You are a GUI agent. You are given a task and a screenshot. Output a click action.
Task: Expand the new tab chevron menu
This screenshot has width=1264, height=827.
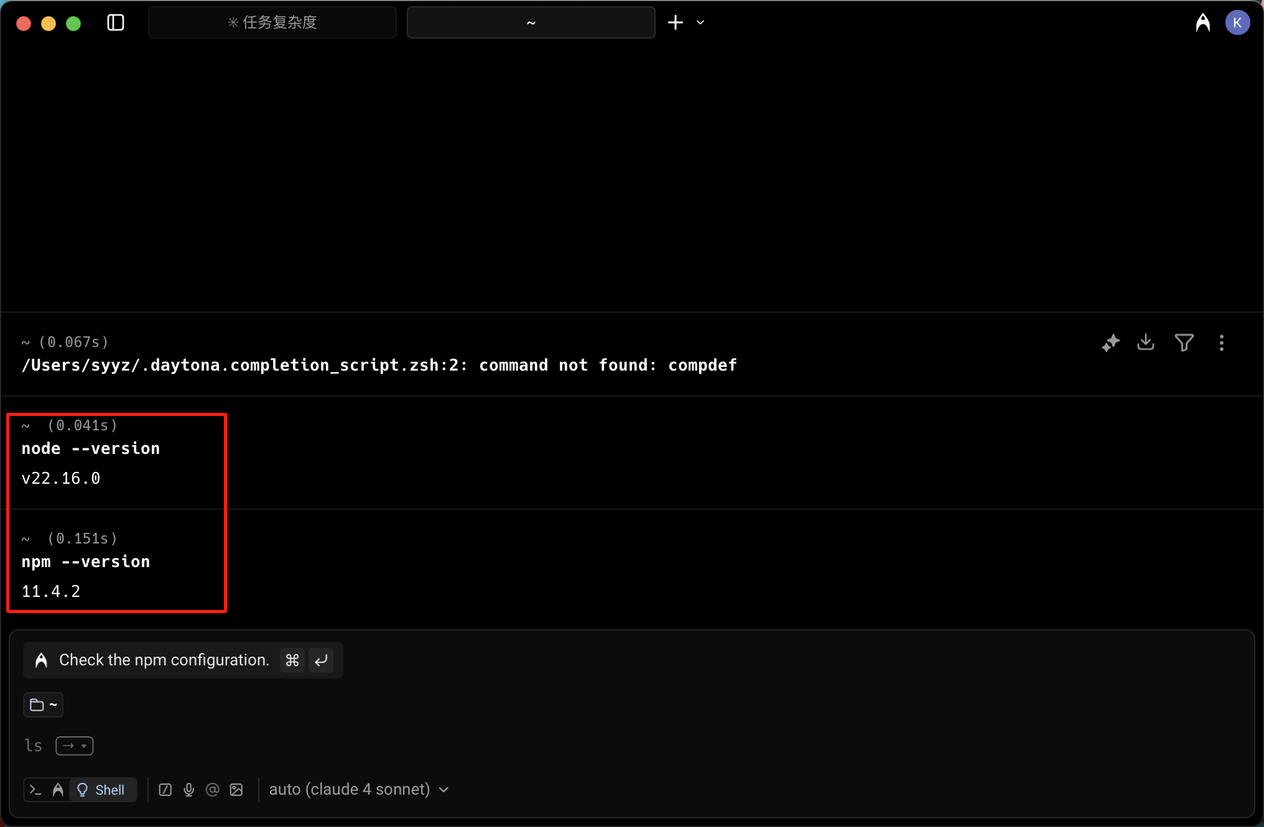tap(700, 23)
